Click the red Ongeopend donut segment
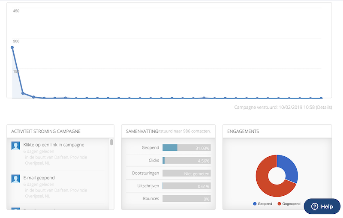Image resolution: width=343 pixels, height=218 pixels. click(265, 176)
